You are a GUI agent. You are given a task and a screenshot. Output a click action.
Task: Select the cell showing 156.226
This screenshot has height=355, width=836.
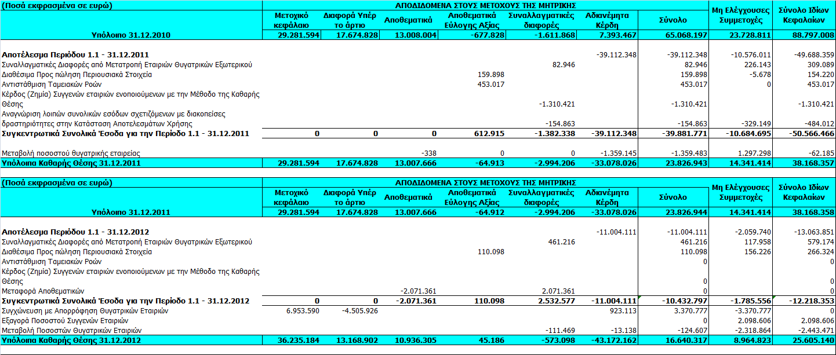tap(757, 251)
